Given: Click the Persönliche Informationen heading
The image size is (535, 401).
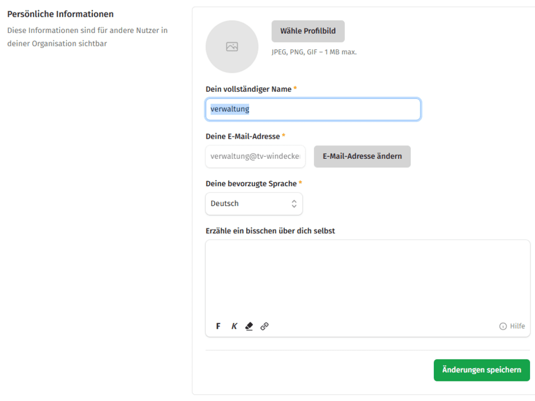Looking at the screenshot, I should tap(60, 14).
